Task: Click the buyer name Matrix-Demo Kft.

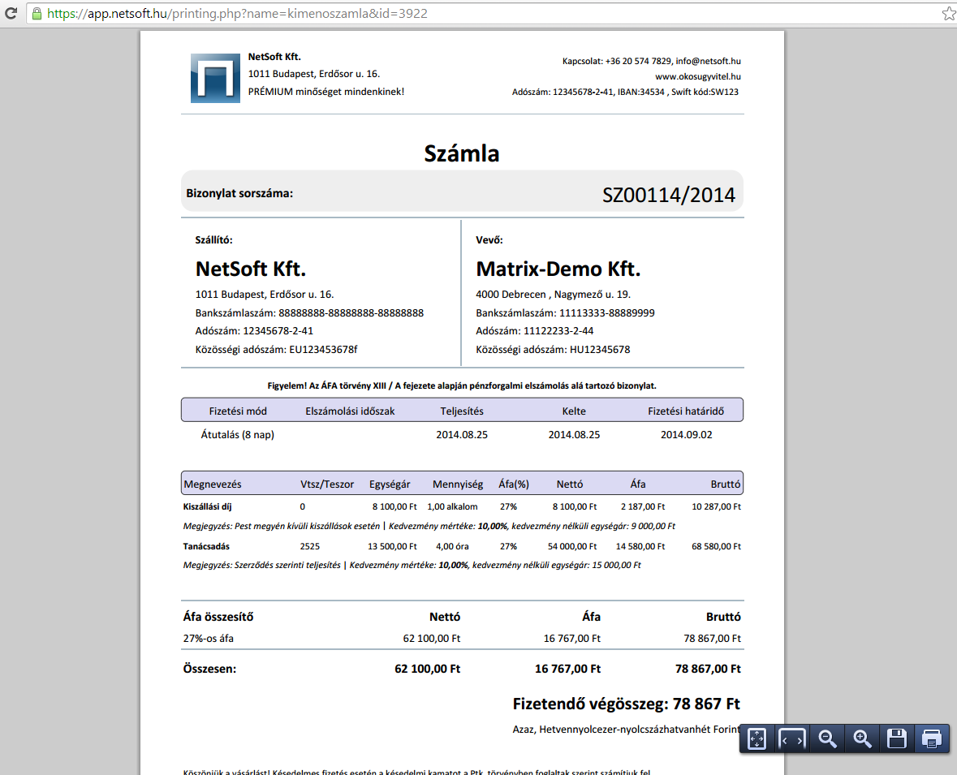Action: pos(558,269)
